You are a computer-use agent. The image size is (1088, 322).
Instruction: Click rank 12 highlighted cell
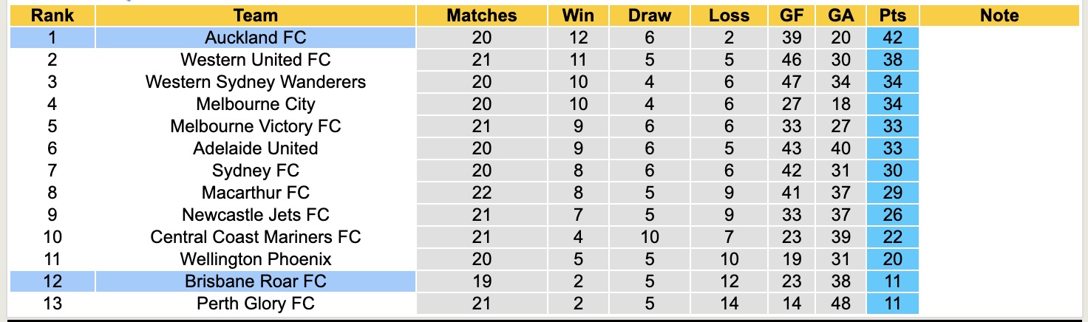click(x=52, y=281)
